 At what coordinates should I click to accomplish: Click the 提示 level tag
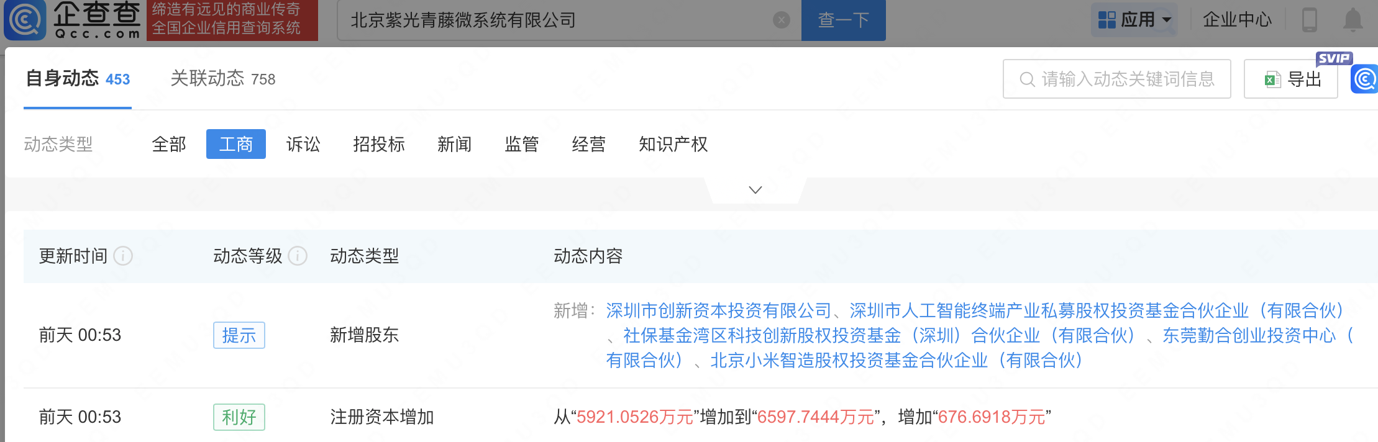coord(239,335)
